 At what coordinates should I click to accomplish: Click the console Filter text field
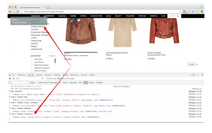coord(17,82)
